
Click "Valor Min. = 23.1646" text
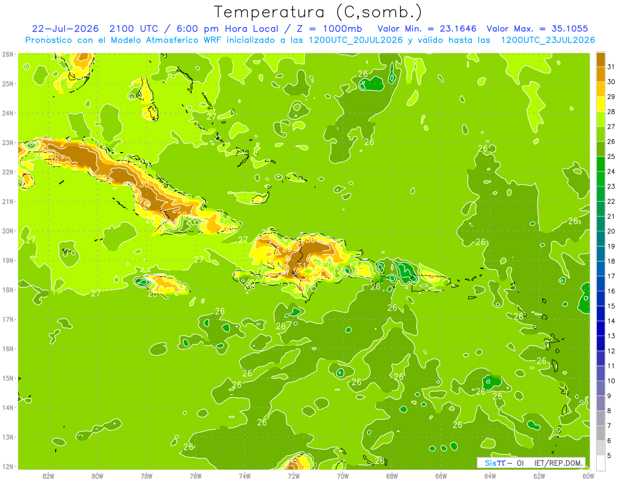tap(427, 28)
